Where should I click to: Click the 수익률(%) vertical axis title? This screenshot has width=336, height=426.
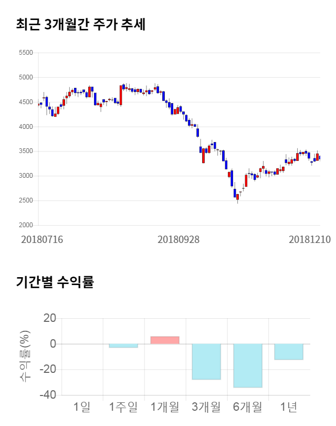pyautogui.click(x=25, y=356)
